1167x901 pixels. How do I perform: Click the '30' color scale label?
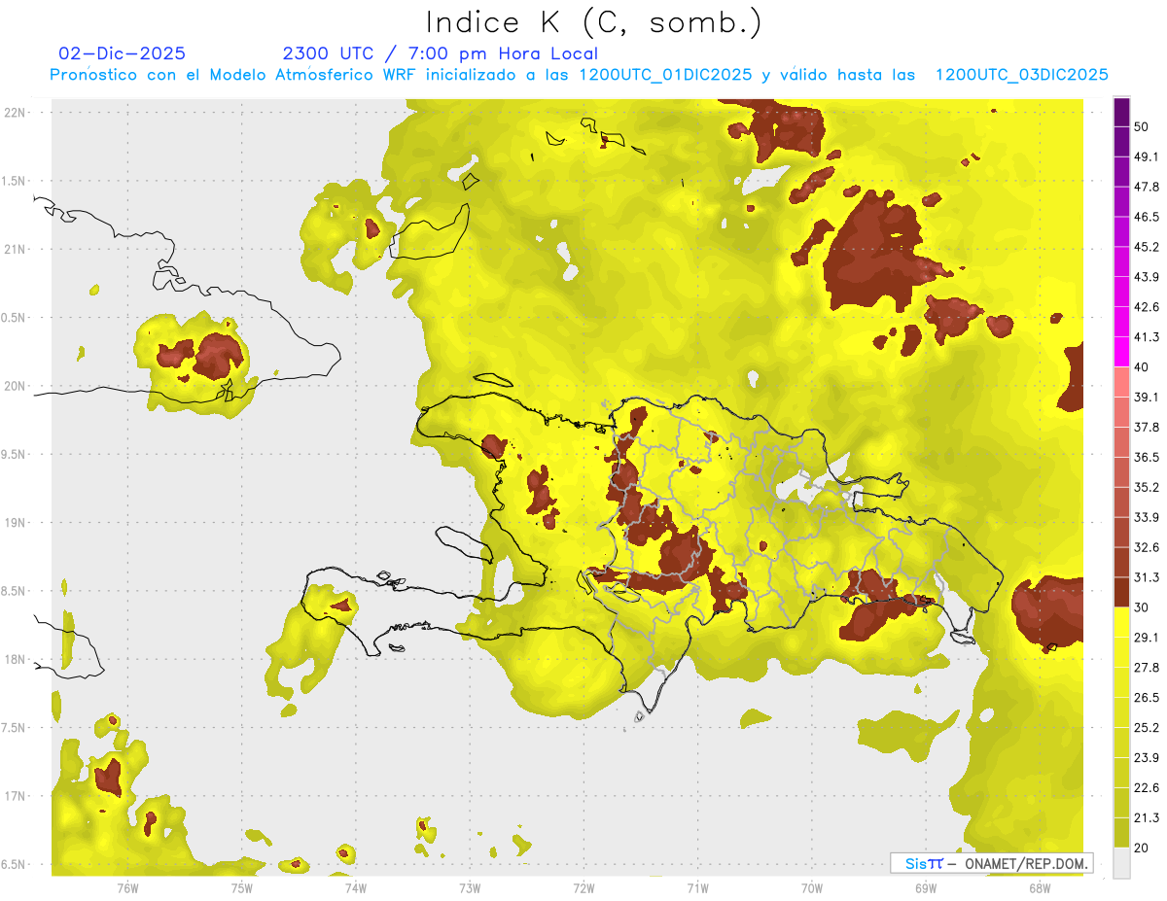pos(1143,607)
